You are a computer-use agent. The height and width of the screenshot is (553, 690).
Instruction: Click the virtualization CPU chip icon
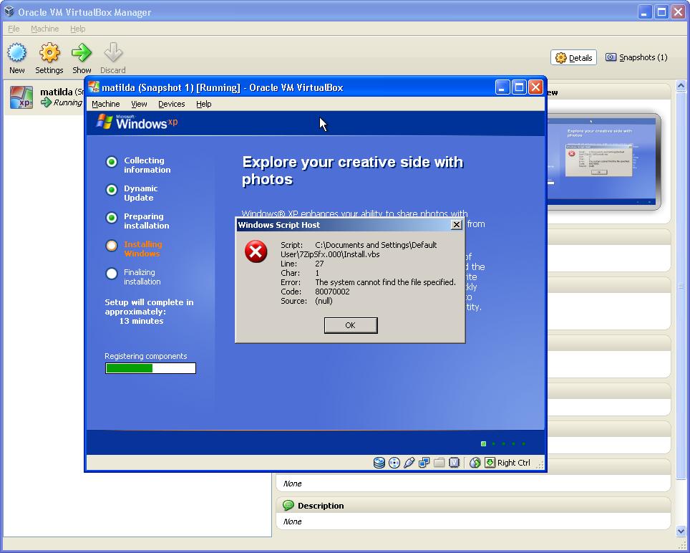(x=454, y=463)
